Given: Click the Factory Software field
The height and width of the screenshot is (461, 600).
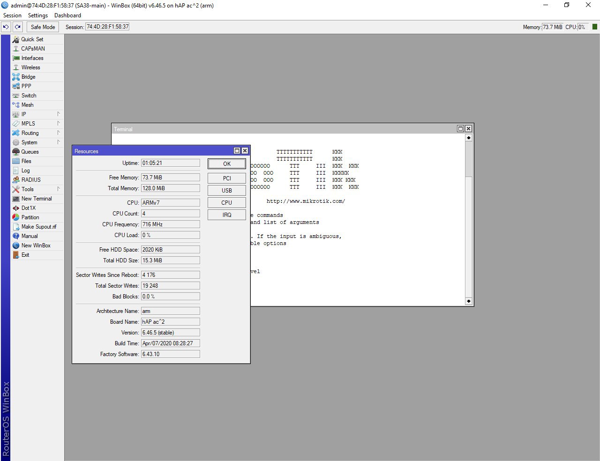Looking at the screenshot, I should [171, 354].
